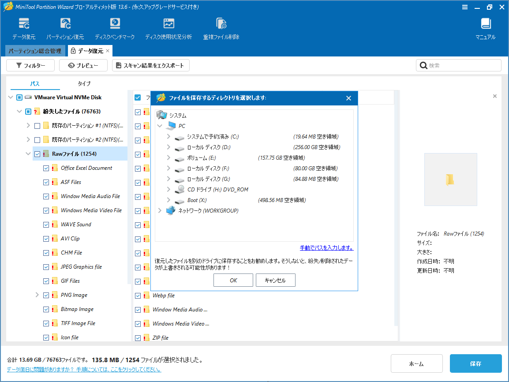Open the データ復元 tool icon
Screen dimensions: 509x382
[24, 24]
